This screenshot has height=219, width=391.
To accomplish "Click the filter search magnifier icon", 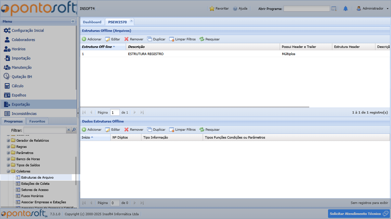I will (74, 130).
